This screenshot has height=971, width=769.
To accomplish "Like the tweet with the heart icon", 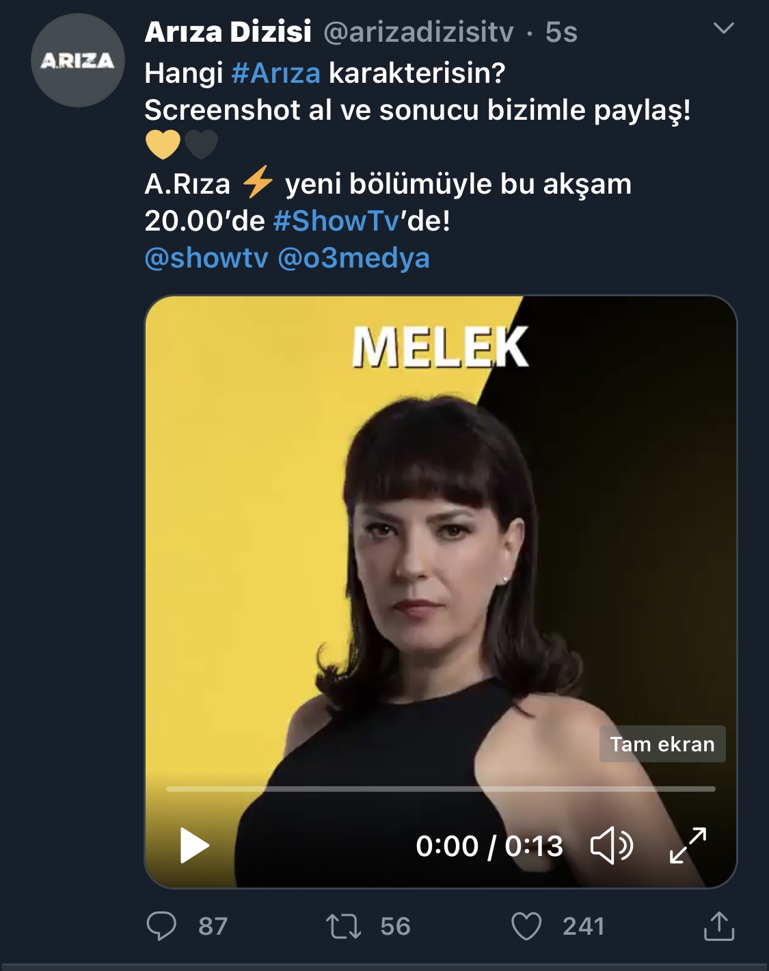I will [x=526, y=926].
